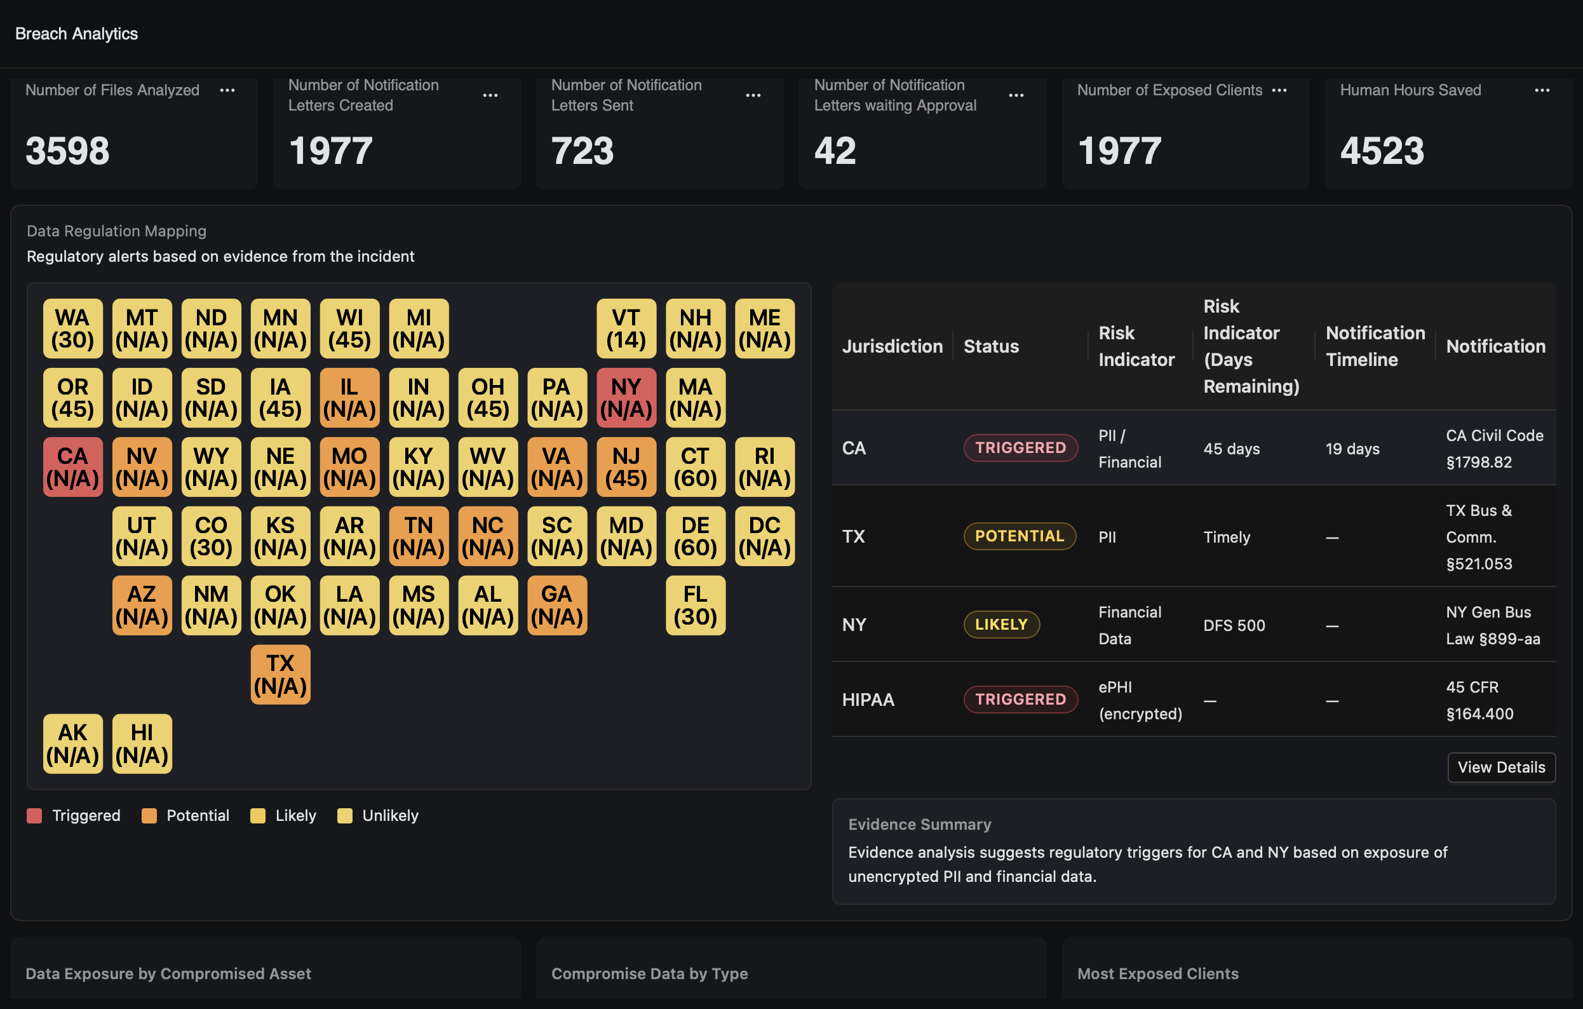This screenshot has width=1583, height=1009.
Task: Select the FL (30) state tile
Action: [695, 605]
